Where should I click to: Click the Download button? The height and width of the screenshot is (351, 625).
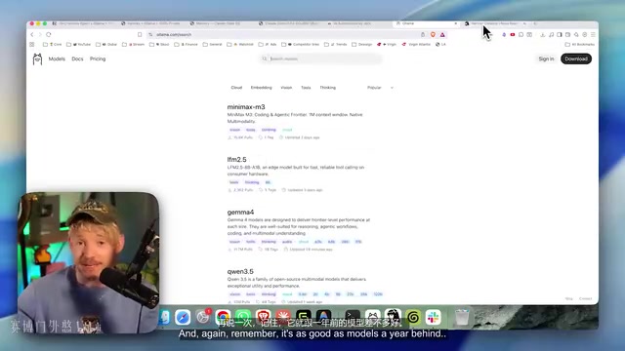tap(576, 58)
